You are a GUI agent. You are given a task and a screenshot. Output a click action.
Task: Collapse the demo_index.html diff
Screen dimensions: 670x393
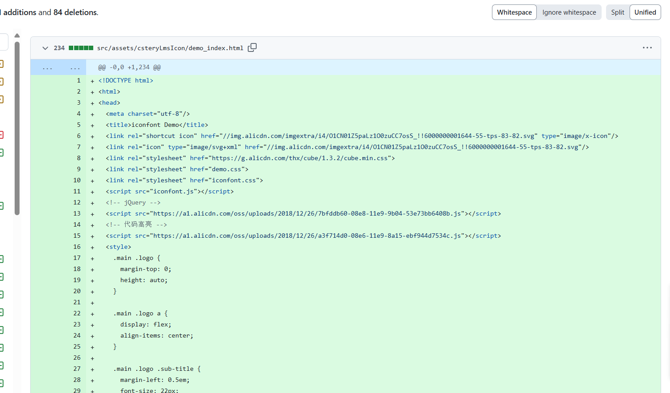(x=45, y=48)
